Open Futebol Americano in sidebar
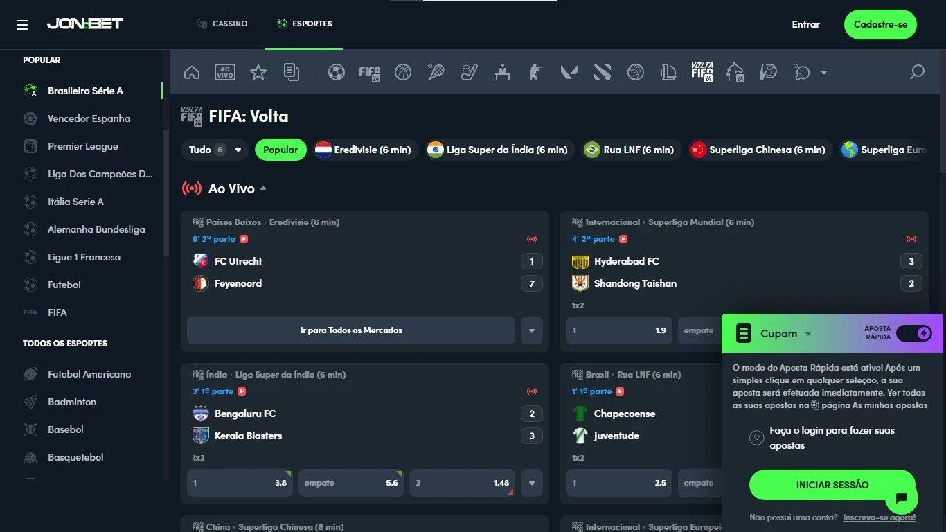Image resolution: width=946 pixels, height=532 pixels. [89, 374]
